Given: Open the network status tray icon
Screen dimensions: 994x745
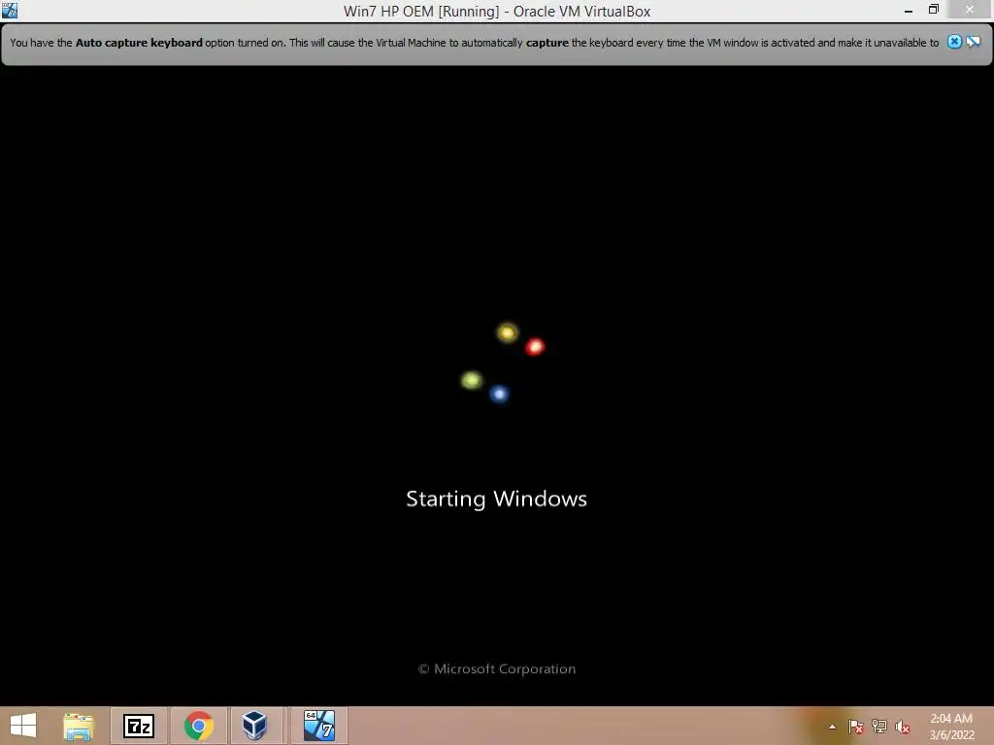Looking at the screenshot, I should coord(879,727).
